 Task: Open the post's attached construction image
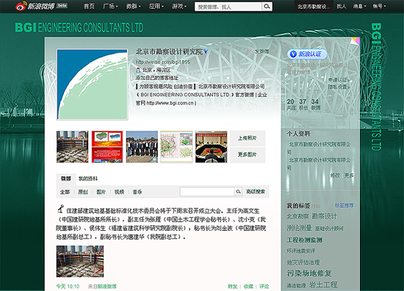pos(80,261)
